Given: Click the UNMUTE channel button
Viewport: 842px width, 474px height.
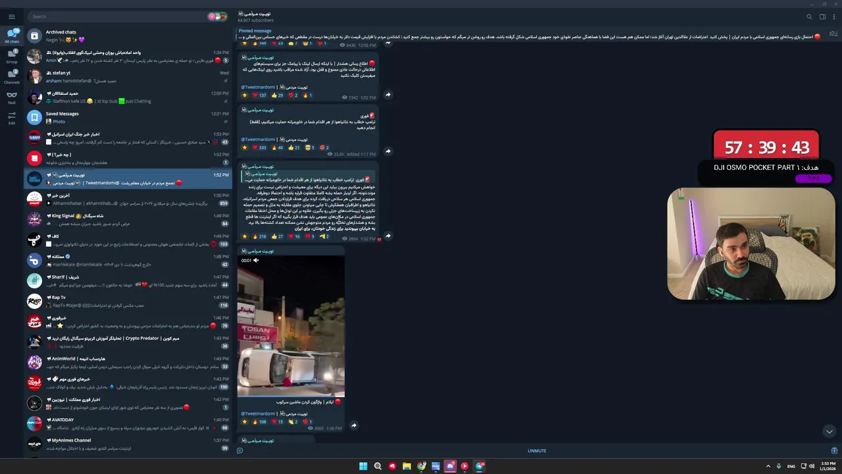Looking at the screenshot, I should (537, 451).
